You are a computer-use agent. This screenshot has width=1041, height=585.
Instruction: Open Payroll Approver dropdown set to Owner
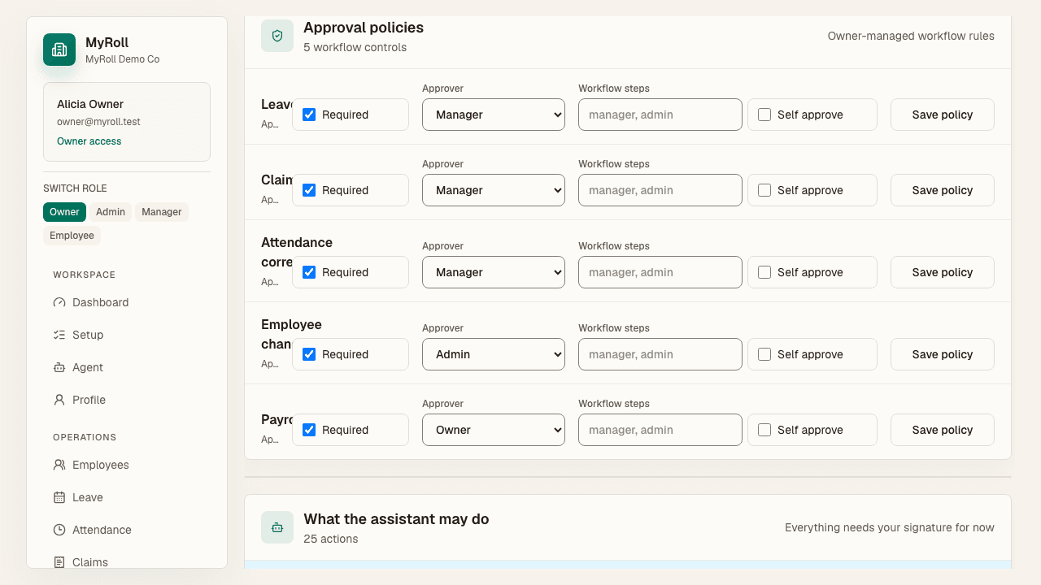[x=494, y=430]
